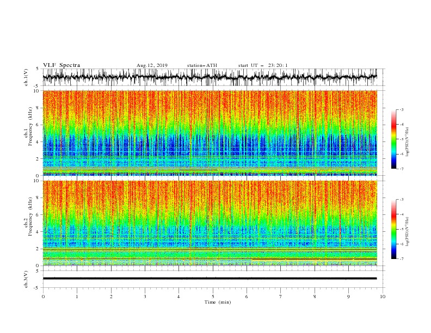Image resolution: width=431 pixels, height=333 pixels.
Task: Click the lower ch.2 PSD color bar
Action: 393,229
